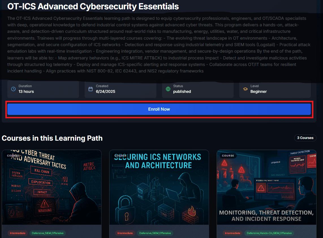Image resolution: width=323 pixels, height=238 pixels.
Task: Click Defensive,Hands-On,SIEM,Offensive tag on third course
Action: pos(269,233)
